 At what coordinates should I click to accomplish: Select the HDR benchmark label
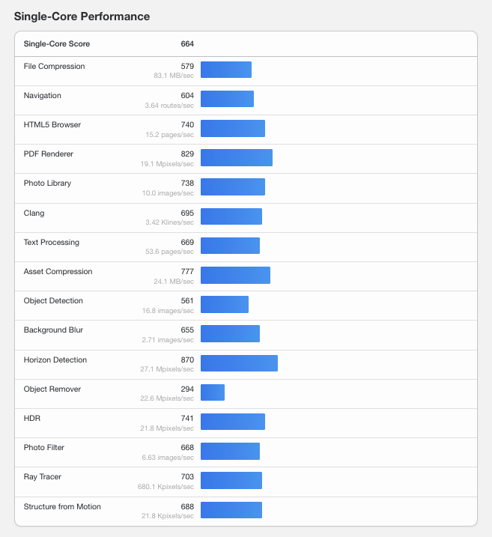pos(32,418)
